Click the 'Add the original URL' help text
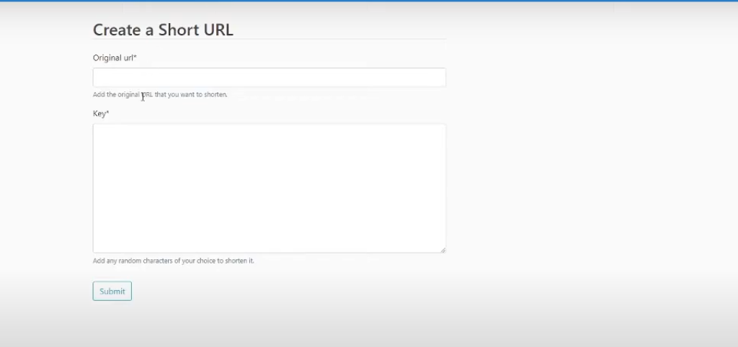The width and height of the screenshot is (738, 347). (160, 94)
